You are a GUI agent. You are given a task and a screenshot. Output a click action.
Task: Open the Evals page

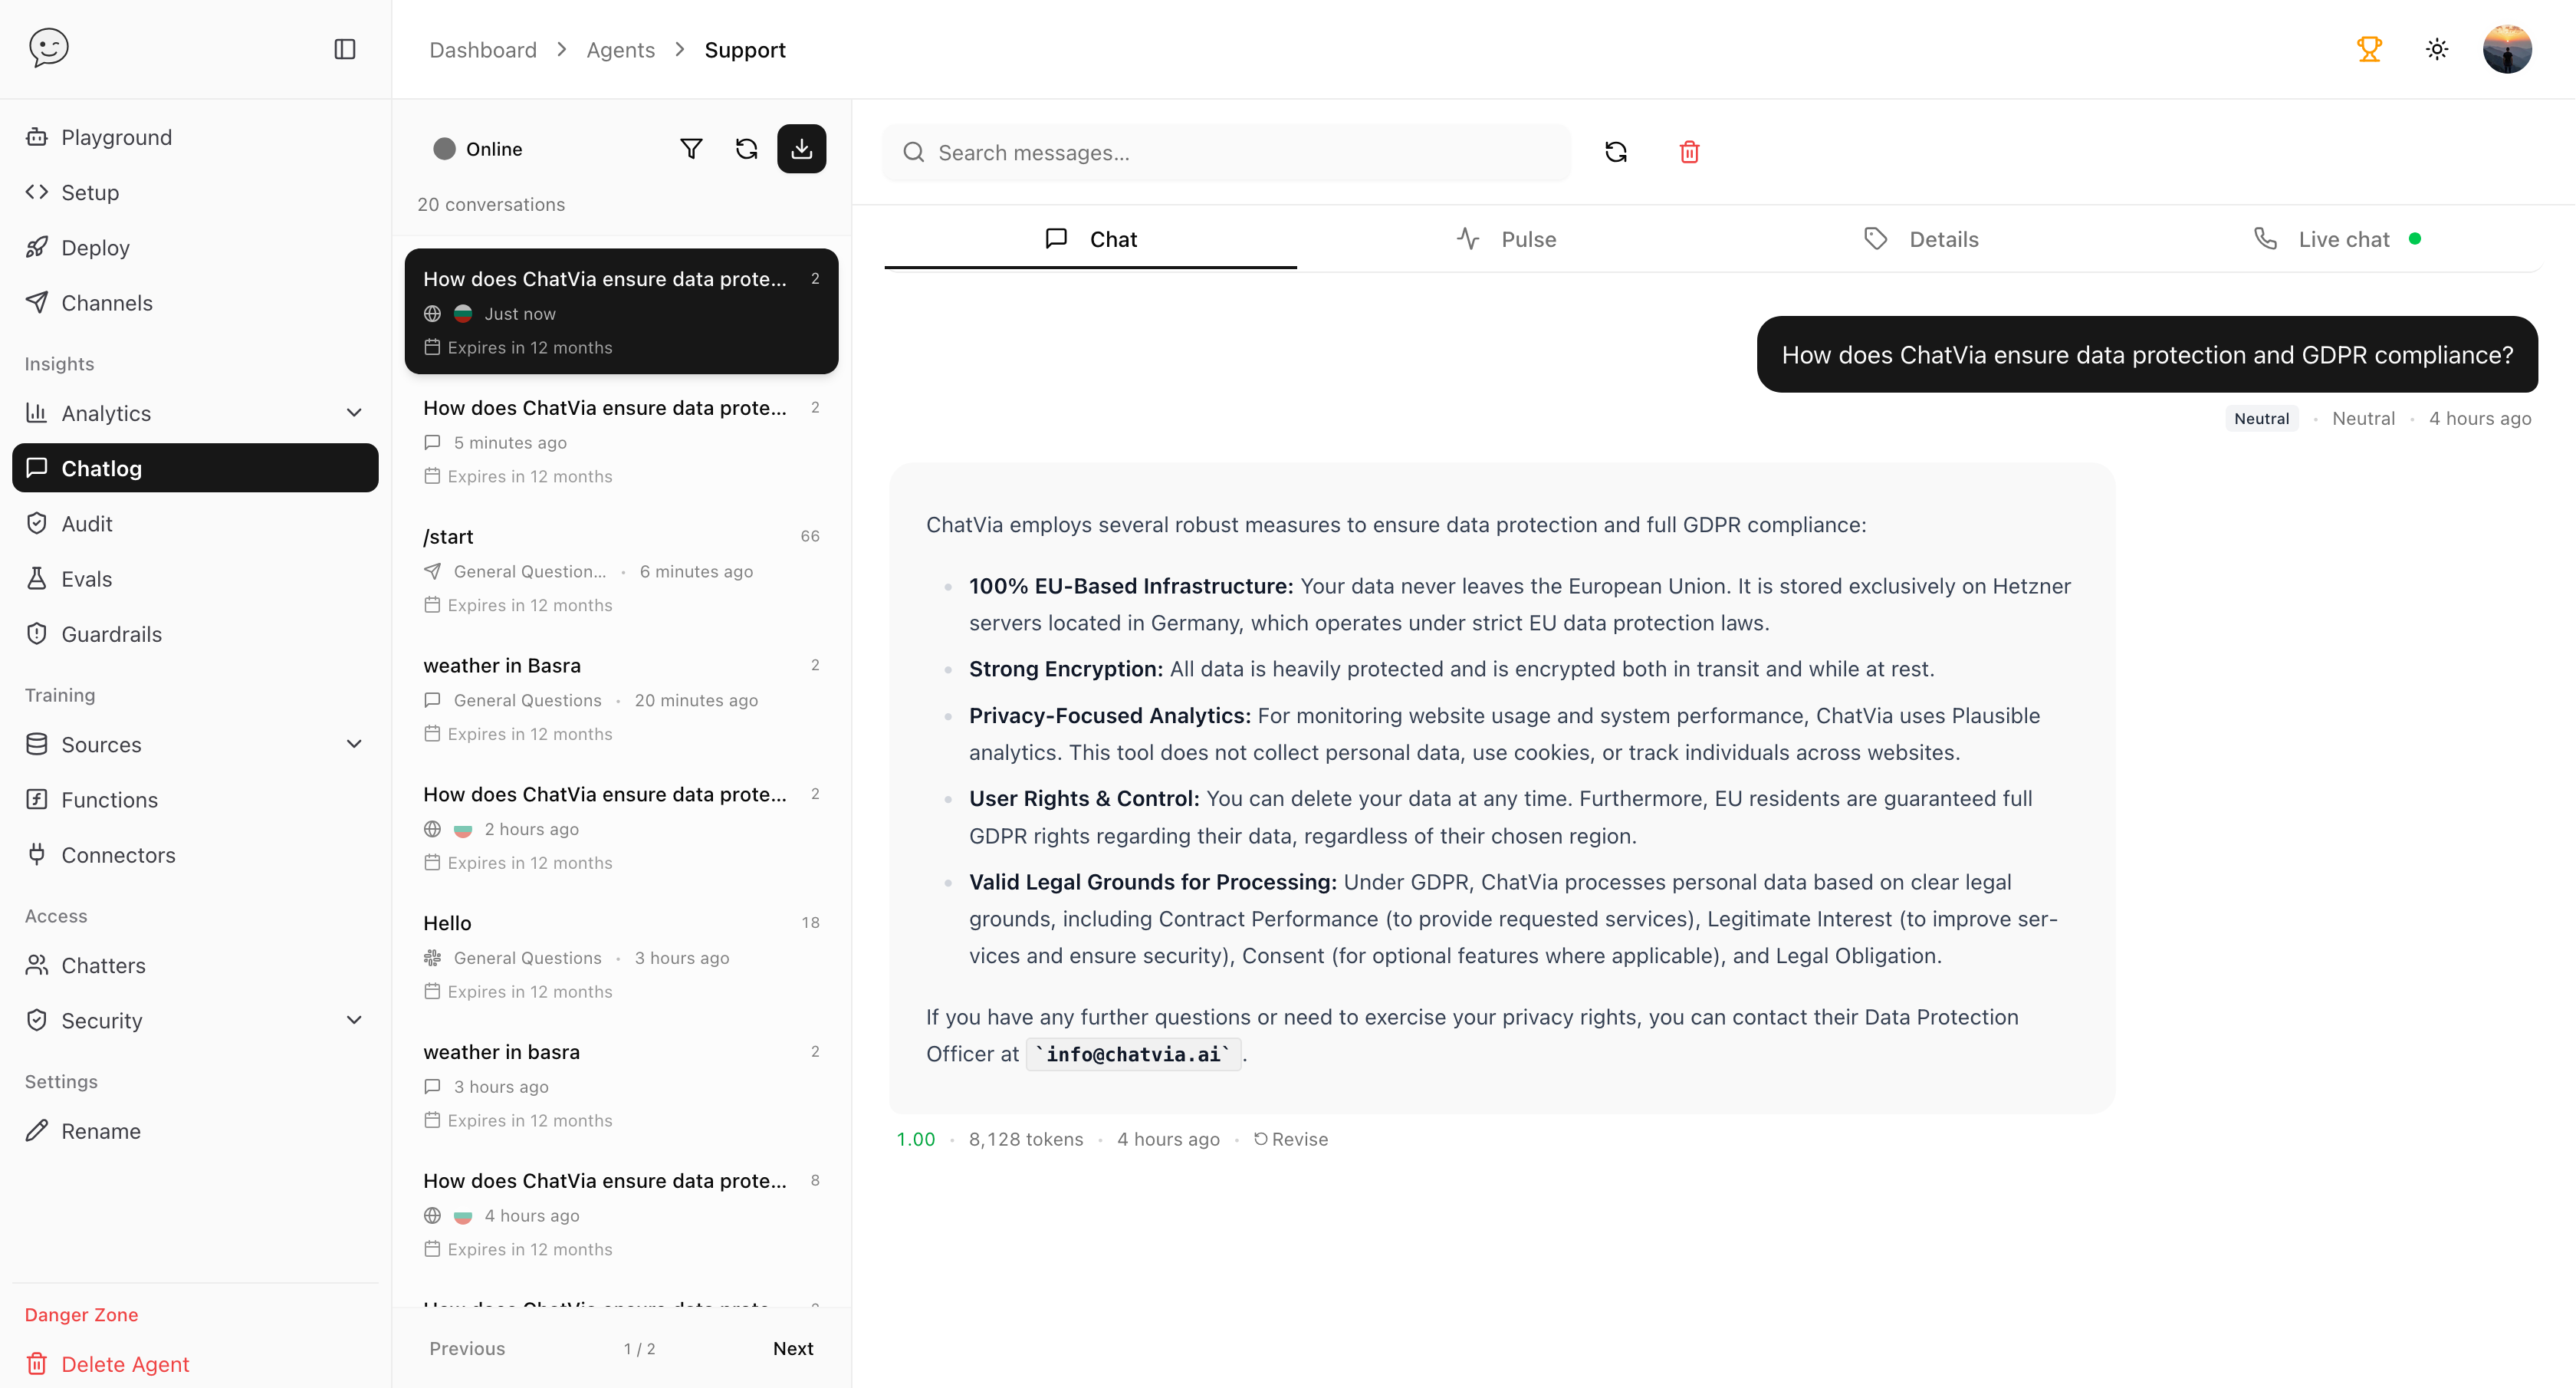[x=195, y=578]
